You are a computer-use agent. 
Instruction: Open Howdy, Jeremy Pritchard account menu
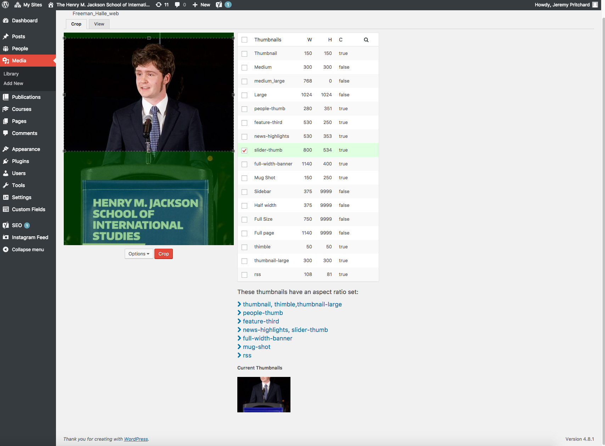point(566,5)
